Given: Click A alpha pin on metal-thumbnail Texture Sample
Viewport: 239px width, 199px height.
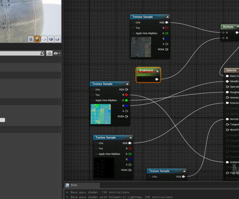Looking at the screenshot, I should (167, 44).
